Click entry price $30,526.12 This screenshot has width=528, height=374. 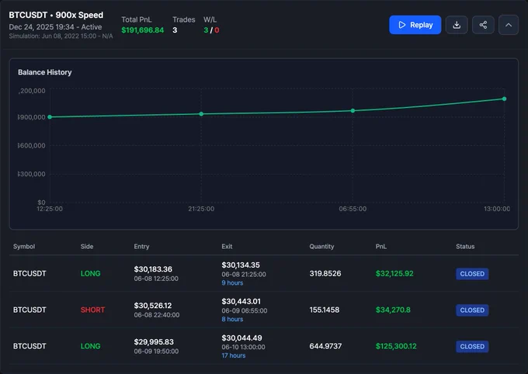pyautogui.click(x=152, y=306)
